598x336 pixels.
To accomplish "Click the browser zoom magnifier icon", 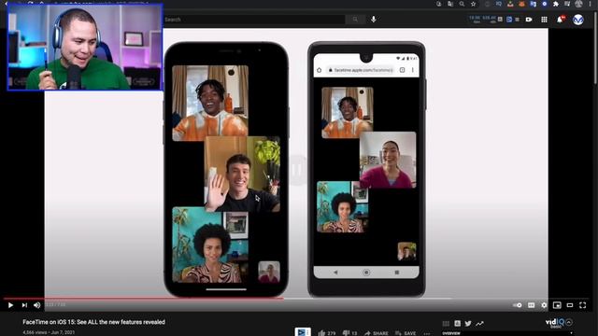I will [462, 4].
